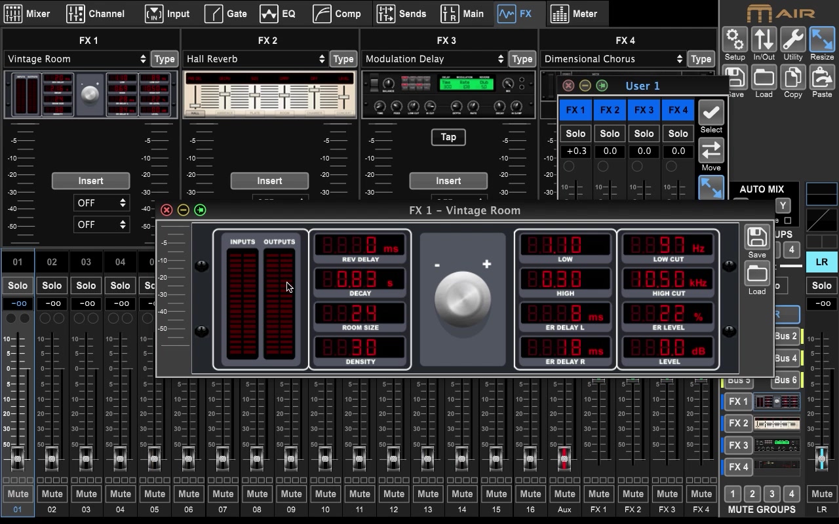The height and width of the screenshot is (524, 839).
Task: Open FX 1 effect selector showing Vintage Room
Action: point(76,59)
